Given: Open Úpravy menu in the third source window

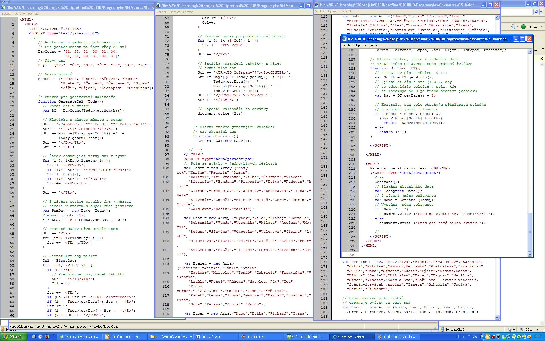Looking at the screenshot, I should (333, 11).
